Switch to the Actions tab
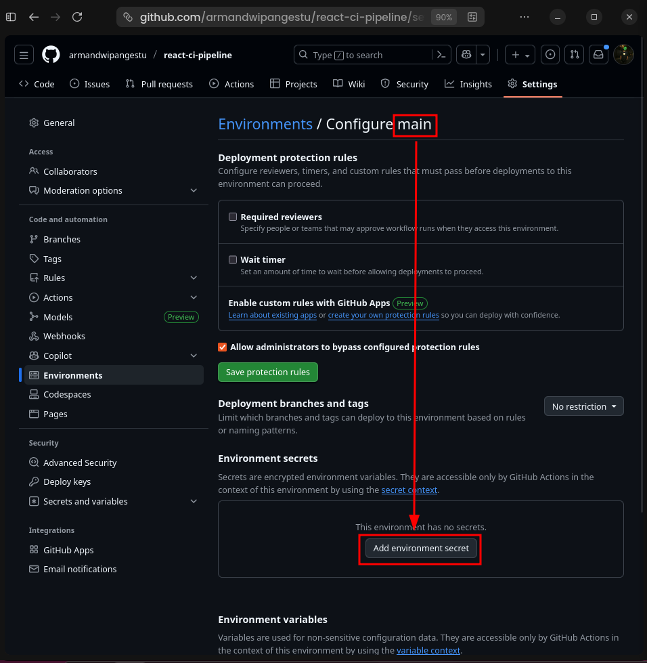 click(x=231, y=84)
